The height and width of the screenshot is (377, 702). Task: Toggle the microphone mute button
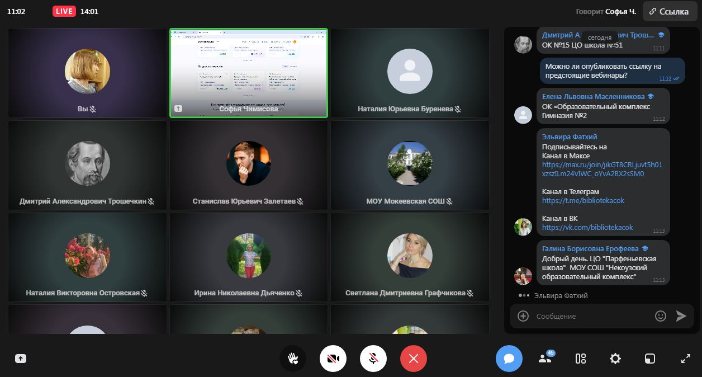tap(373, 359)
